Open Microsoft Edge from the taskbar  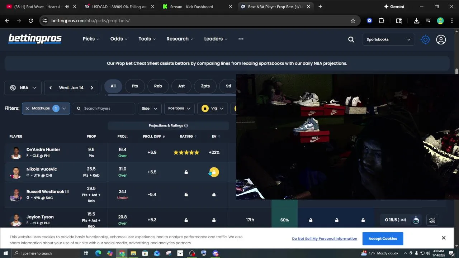98,253
